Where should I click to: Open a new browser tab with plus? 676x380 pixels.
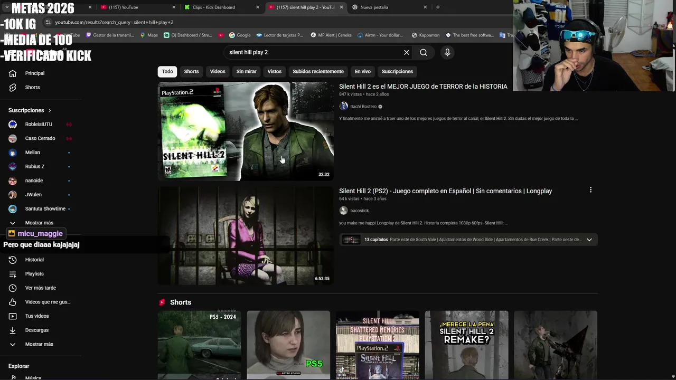(x=438, y=7)
